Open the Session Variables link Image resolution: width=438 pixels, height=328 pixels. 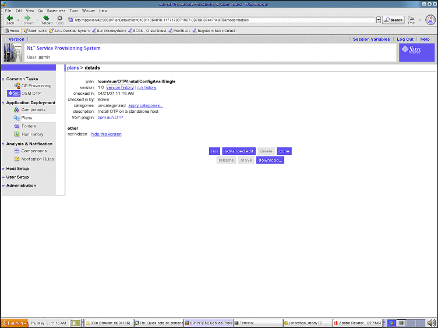pyautogui.click(x=371, y=40)
